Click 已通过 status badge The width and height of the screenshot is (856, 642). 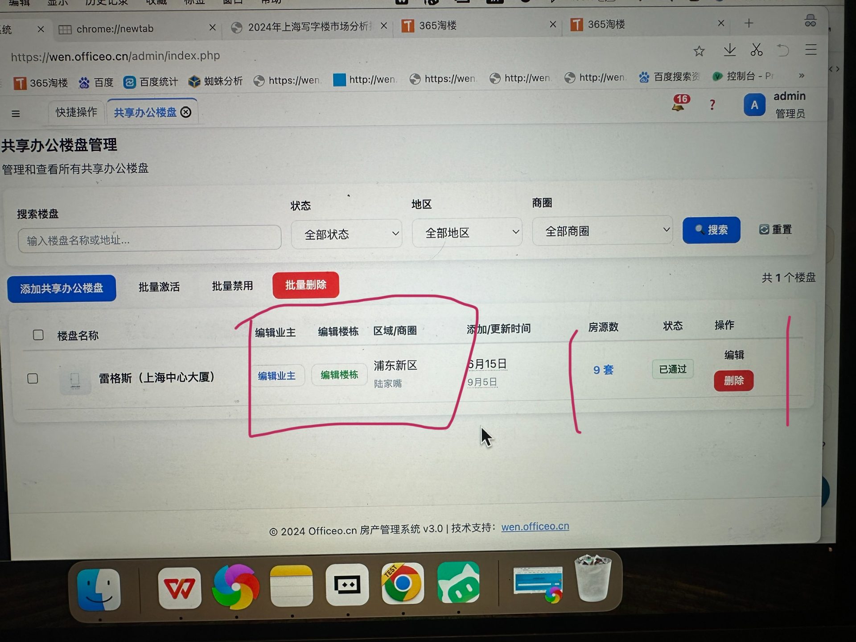point(673,369)
